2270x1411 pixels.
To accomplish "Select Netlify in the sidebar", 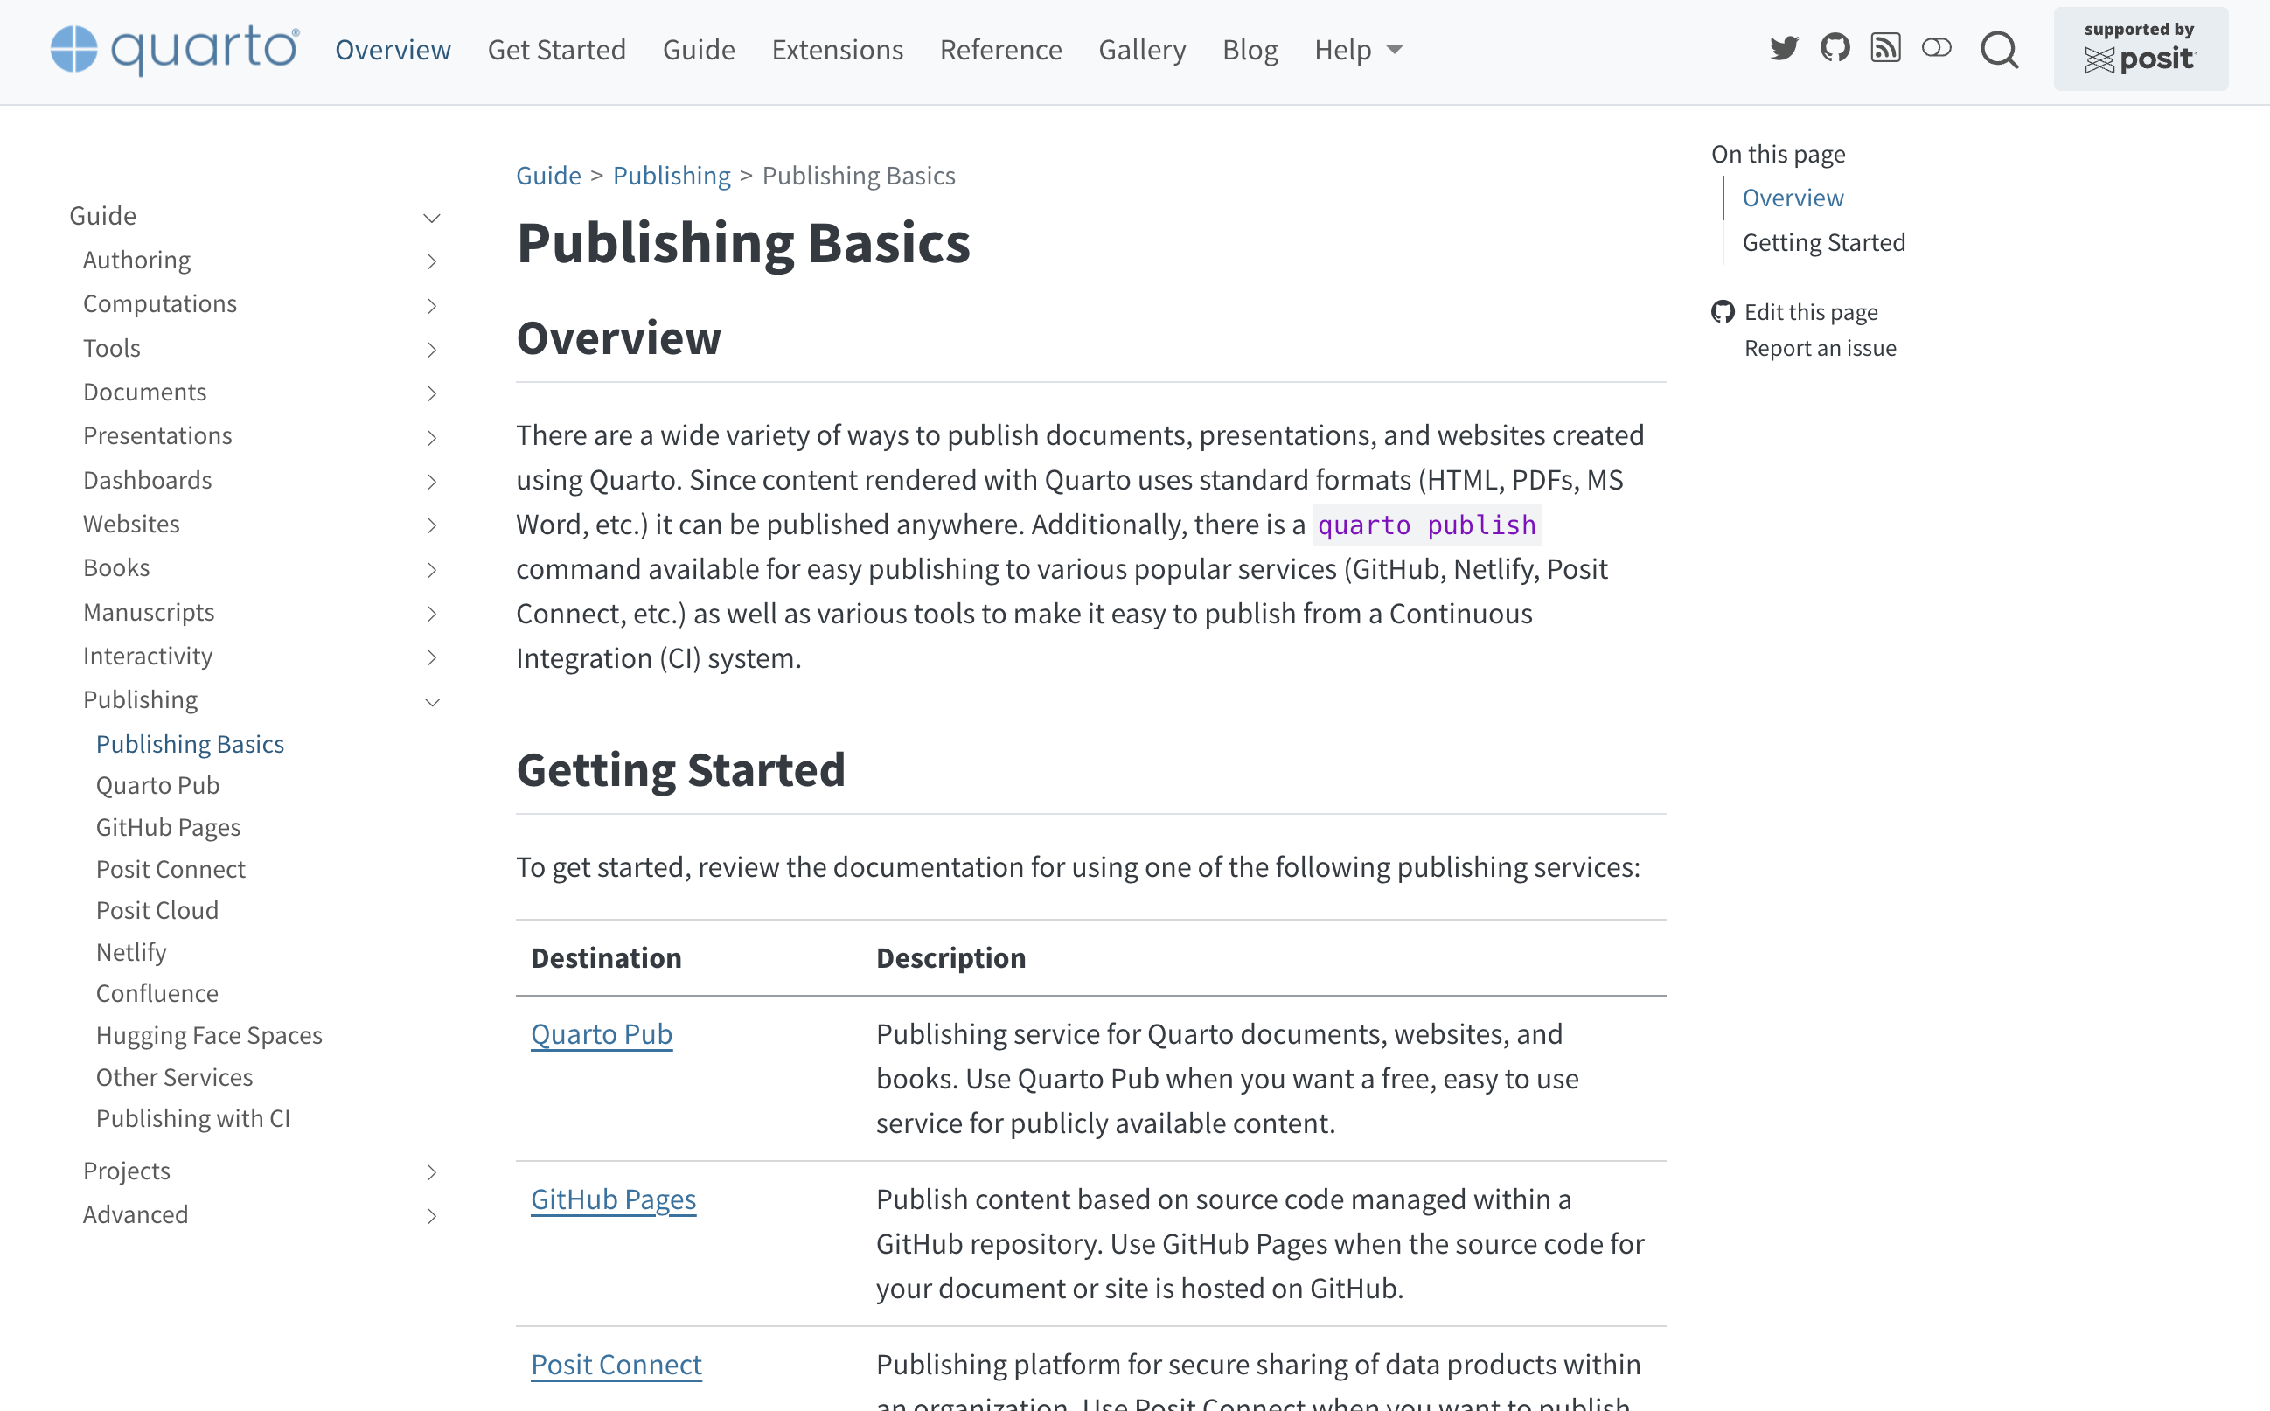I will coord(132,952).
